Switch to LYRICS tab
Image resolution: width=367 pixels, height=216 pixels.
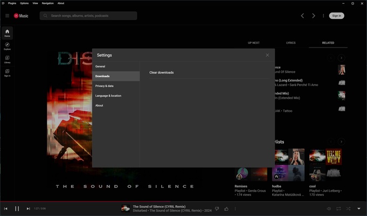click(290, 43)
